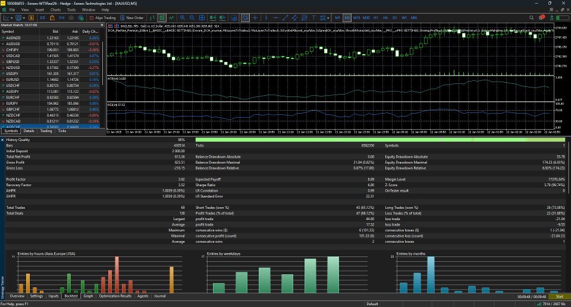Click the Market Watch vertical scrollbar

pos(103,64)
